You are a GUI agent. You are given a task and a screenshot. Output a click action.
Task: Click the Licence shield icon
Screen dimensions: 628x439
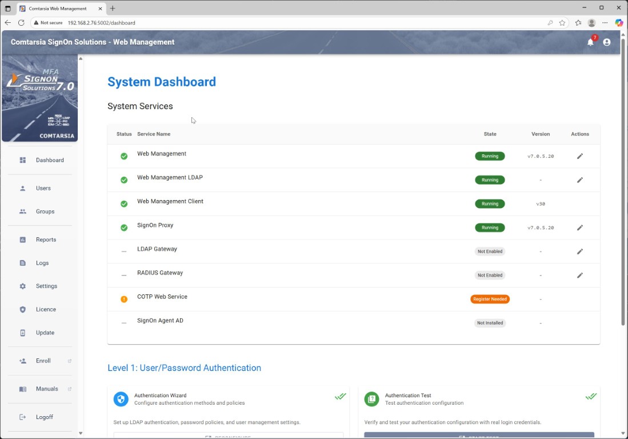click(23, 309)
